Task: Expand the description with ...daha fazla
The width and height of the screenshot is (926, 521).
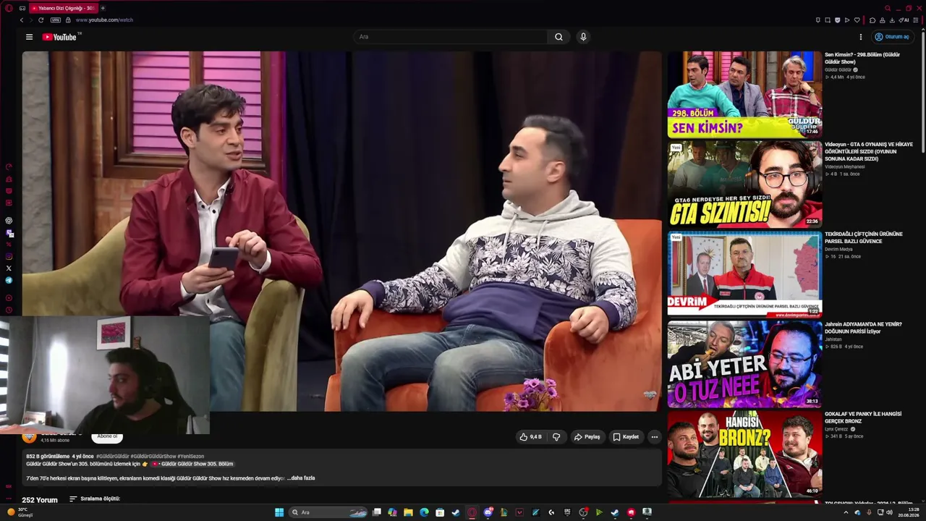Action: (301, 478)
